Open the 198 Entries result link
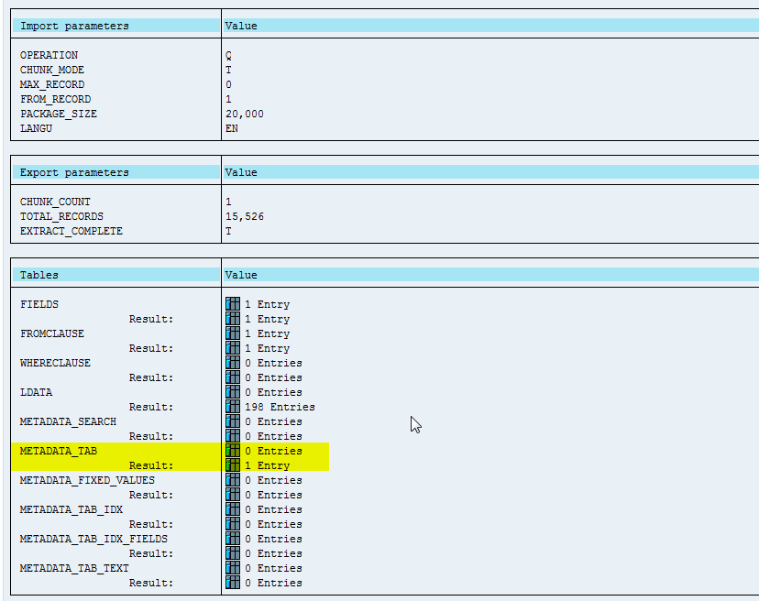Viewport: 759px width, 601px height. [279, 407]
